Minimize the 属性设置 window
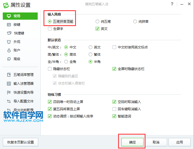Viewport: 194px width, 149px height. coord(182,4)
